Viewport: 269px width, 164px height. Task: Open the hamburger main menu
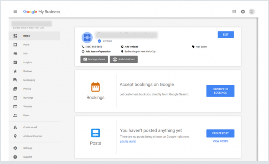coord(15,12)
